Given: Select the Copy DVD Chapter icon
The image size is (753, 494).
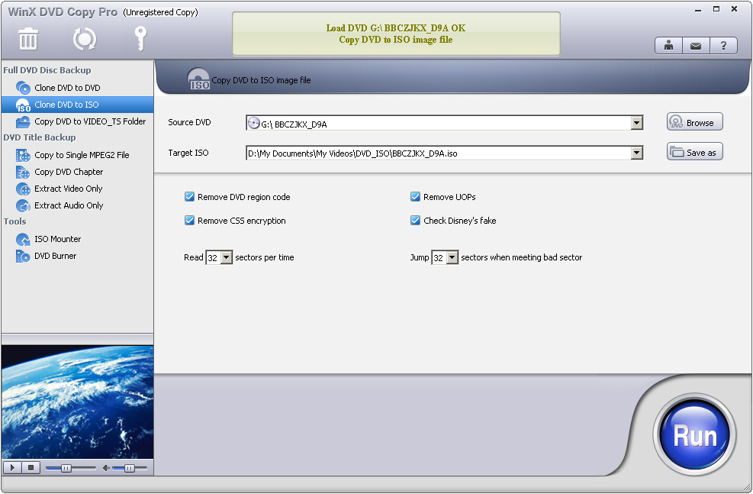Looking at the screenshot, I should pos(24,172).
